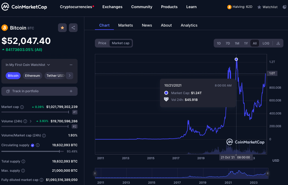288x185 pixels.
Task: Switch to the News tab
Action: [147, 25]
